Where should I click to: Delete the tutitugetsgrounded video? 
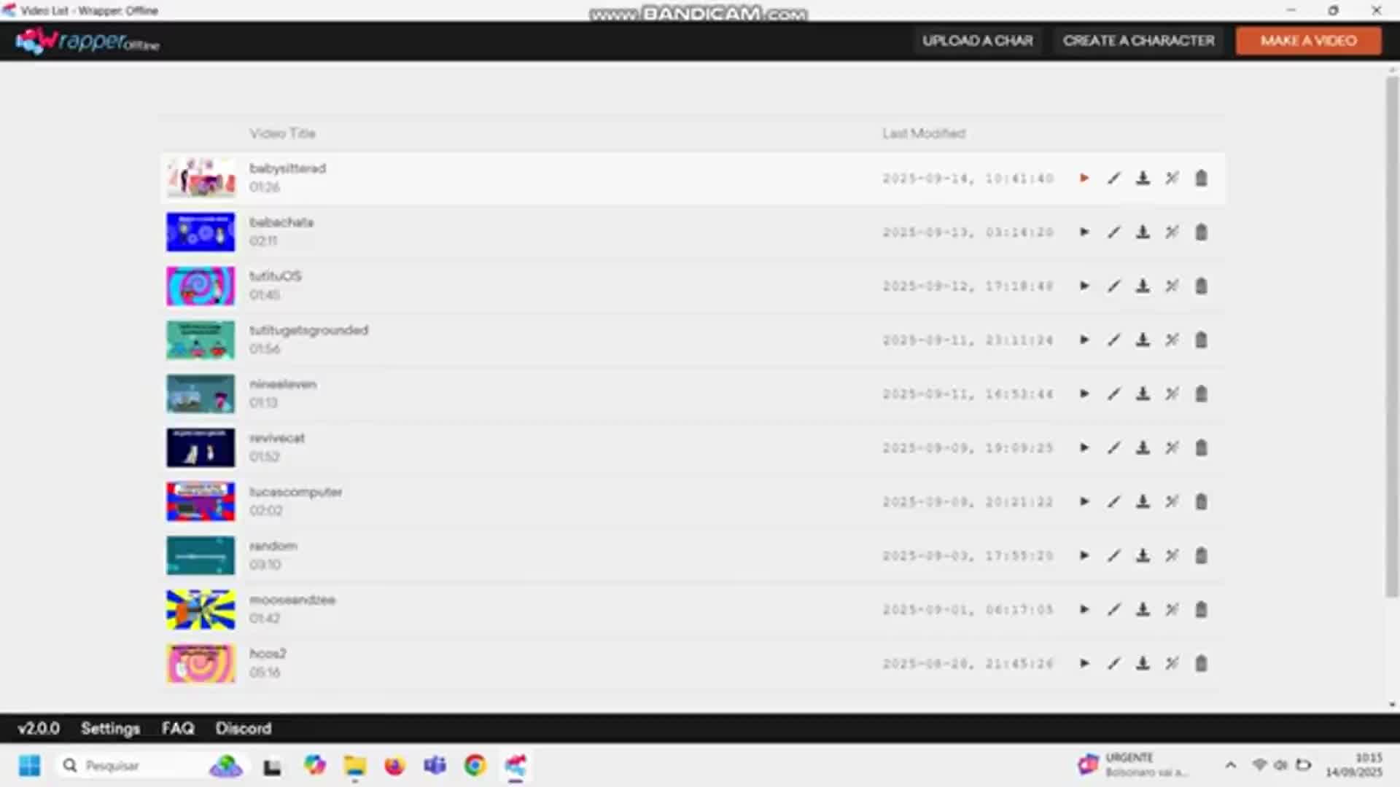click(x=1201, y=340)
